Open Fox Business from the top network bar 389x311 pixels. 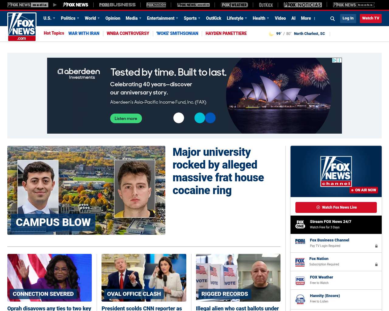click(117, 5)
